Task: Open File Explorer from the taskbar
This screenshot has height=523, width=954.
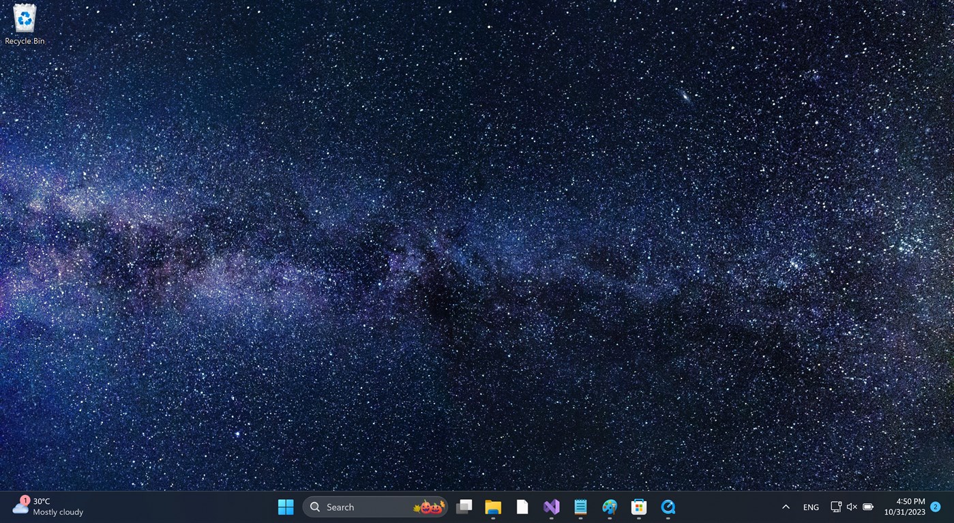Action: coord(493,507)
